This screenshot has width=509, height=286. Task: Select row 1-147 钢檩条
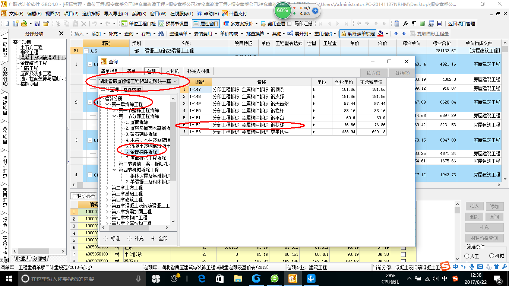pos(284,90)
